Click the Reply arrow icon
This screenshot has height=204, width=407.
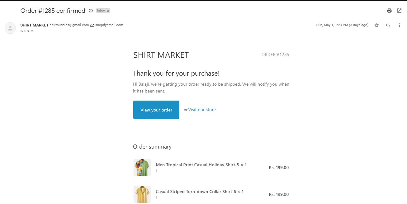click(388, 25)
